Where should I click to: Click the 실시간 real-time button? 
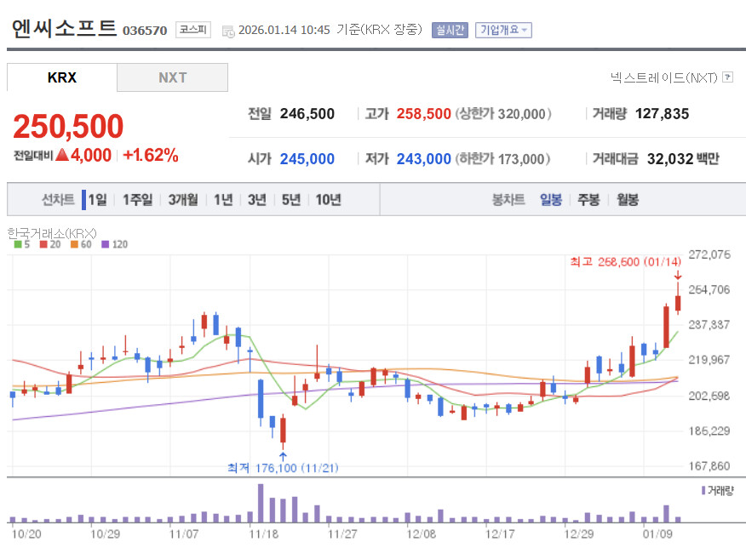pyautogui.click(x=450, y=30)
